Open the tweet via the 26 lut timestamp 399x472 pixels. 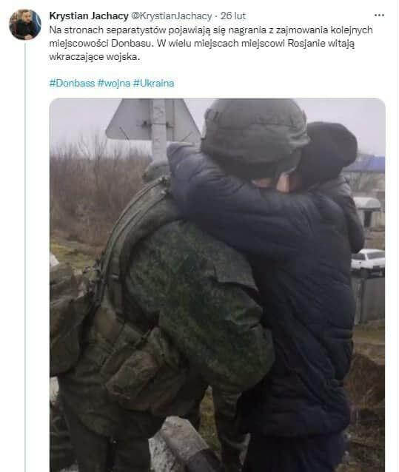[233, 16]
